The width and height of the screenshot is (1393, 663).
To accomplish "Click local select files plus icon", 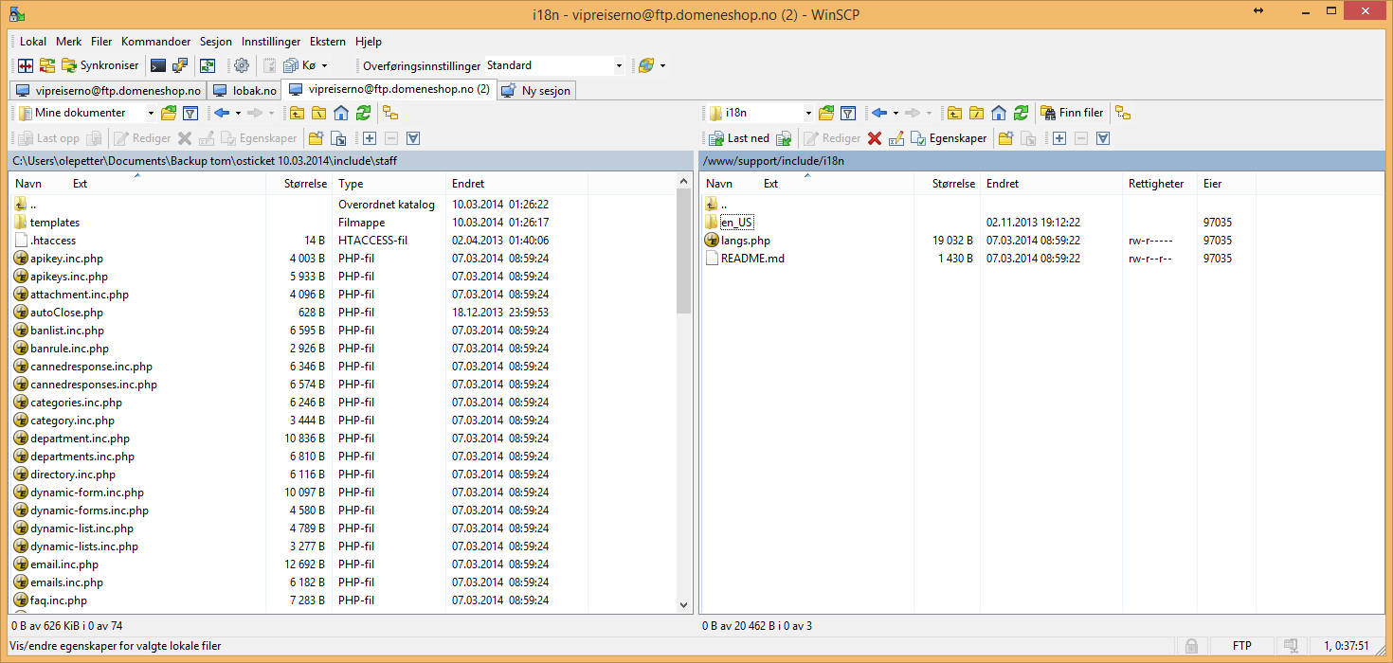I will (370, 138).
